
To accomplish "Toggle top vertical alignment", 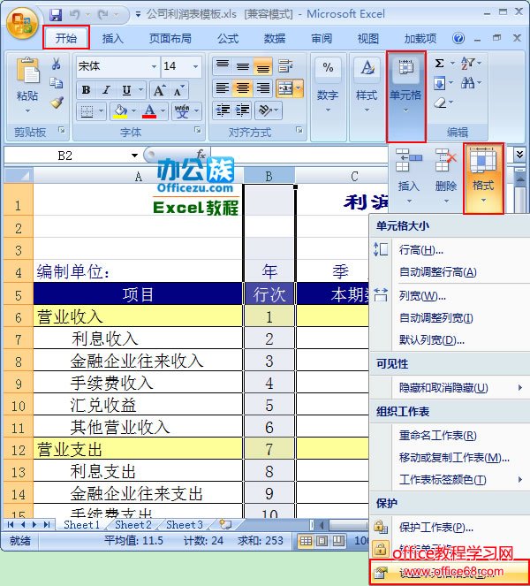I will pos(223,66).
